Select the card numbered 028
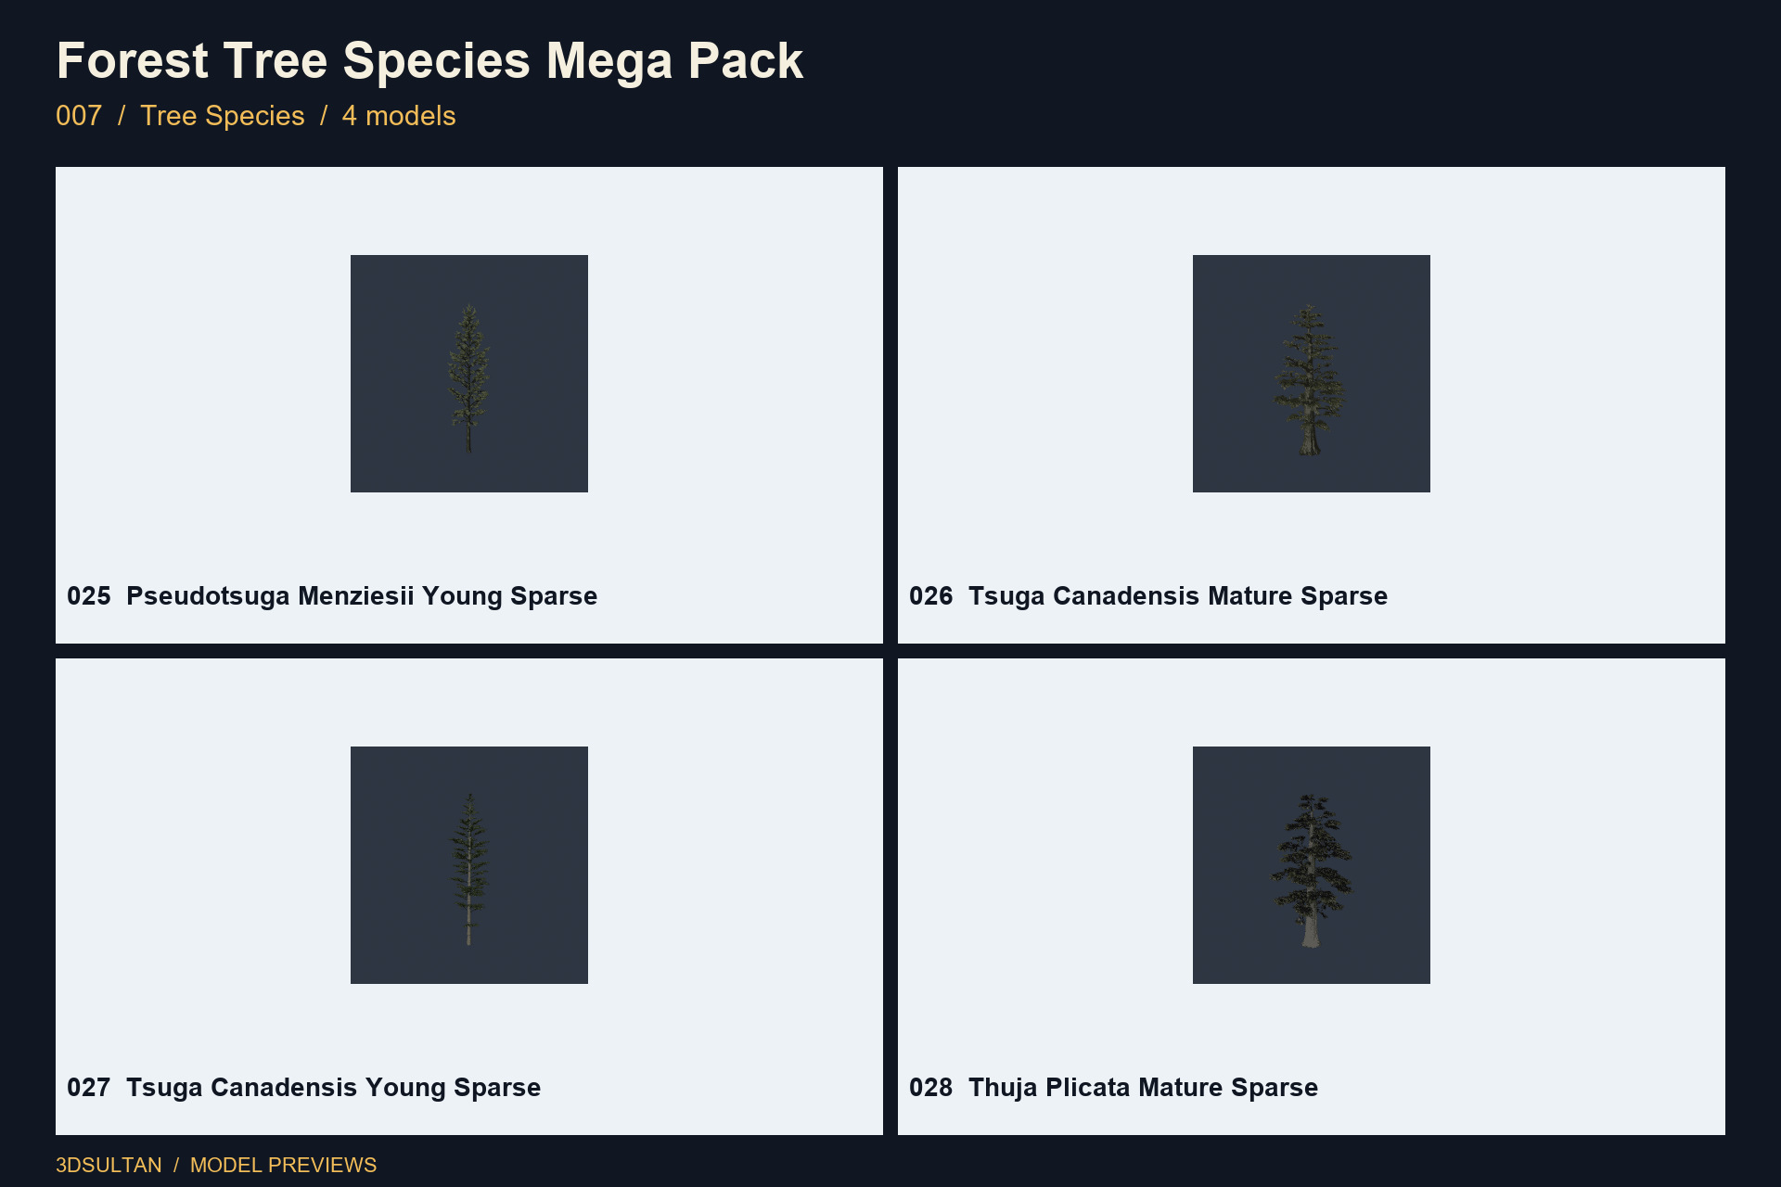Viewport: 1781px width, 1187px height. 1312,897
